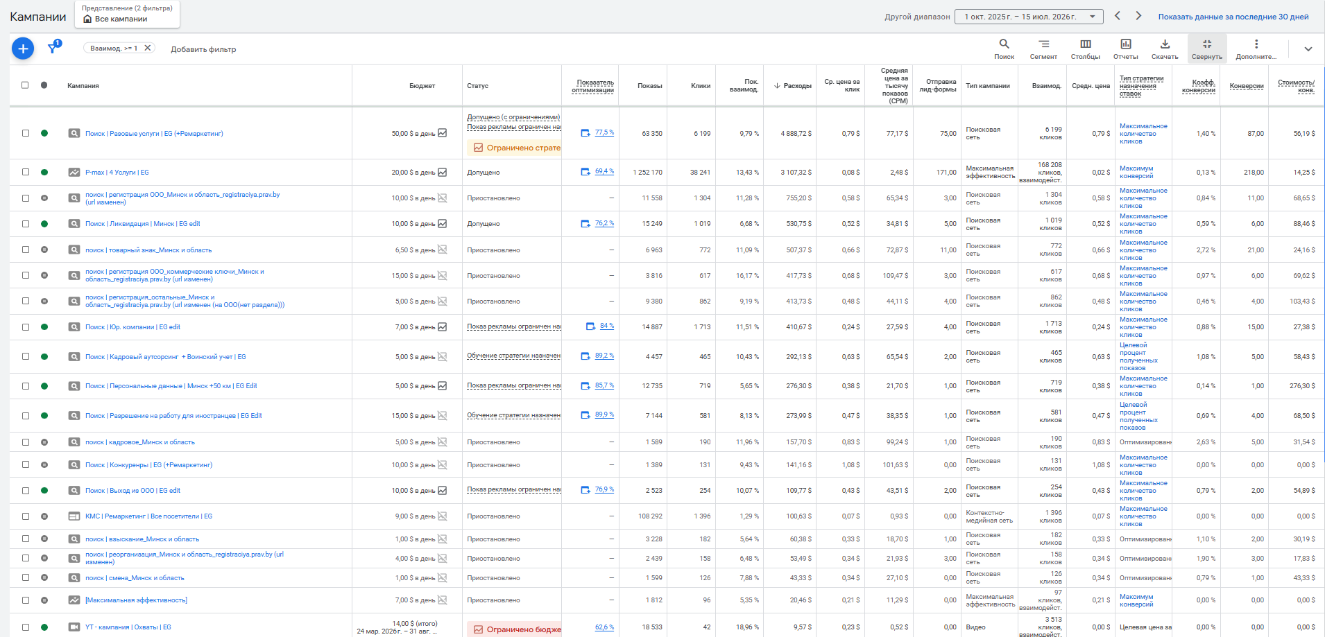Click search campaign type icon for Поиск | Юр. компании
Viewport: 1325px width, 637px height.
(74, 327)
